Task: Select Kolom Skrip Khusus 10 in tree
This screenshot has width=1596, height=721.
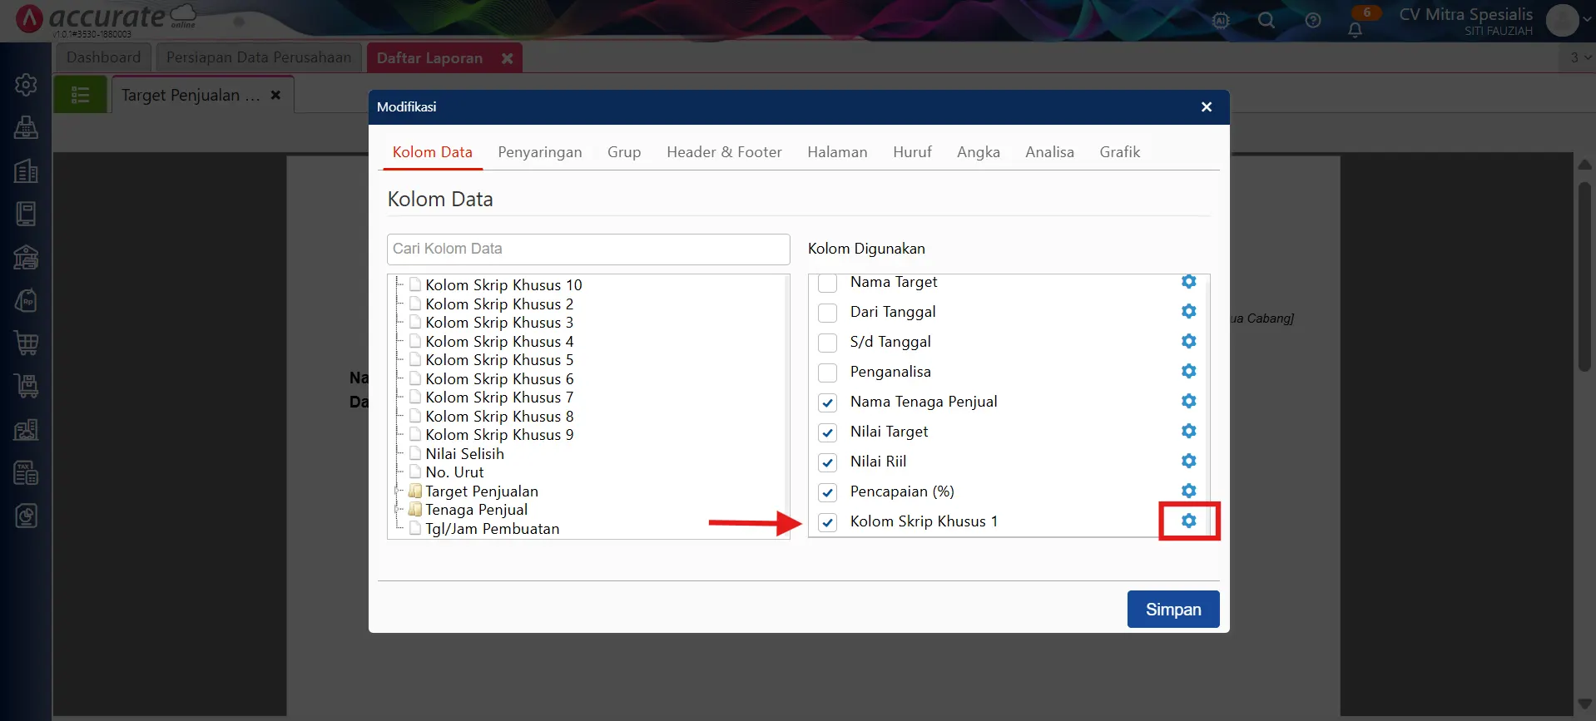Action: [503, 285]
